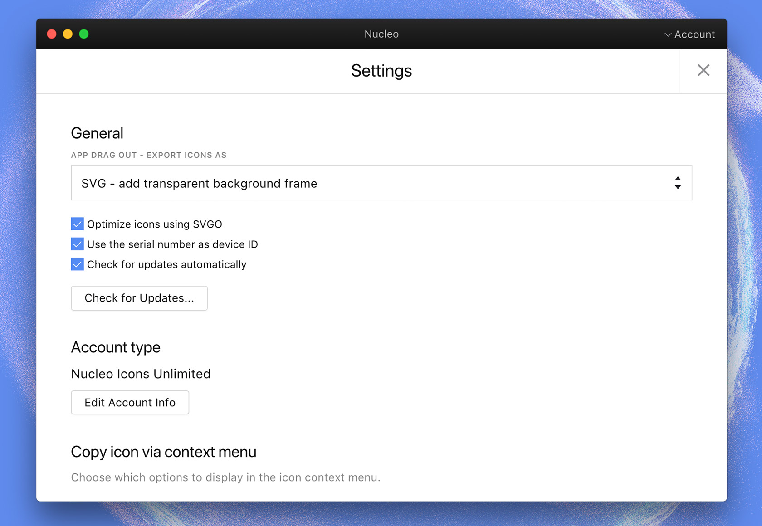This screenshot has height=526, width=762.
Task: Uncheck Use the serial number as device ID
Action: click(77, 244)
